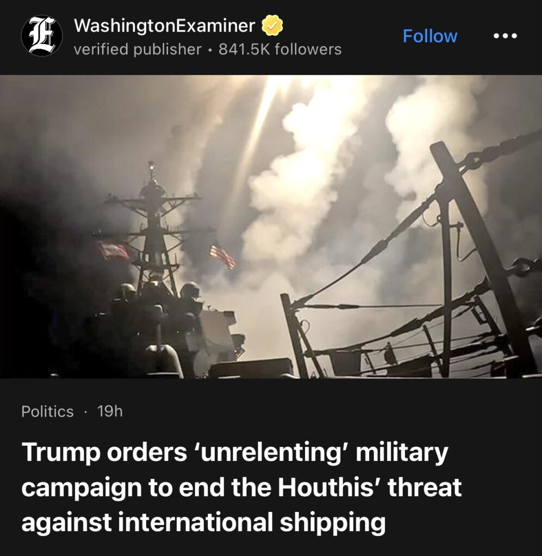542x556 pixels.
Task: Tap headline line mentioning the Houthis' threat
Action: [x=241, y=487]
